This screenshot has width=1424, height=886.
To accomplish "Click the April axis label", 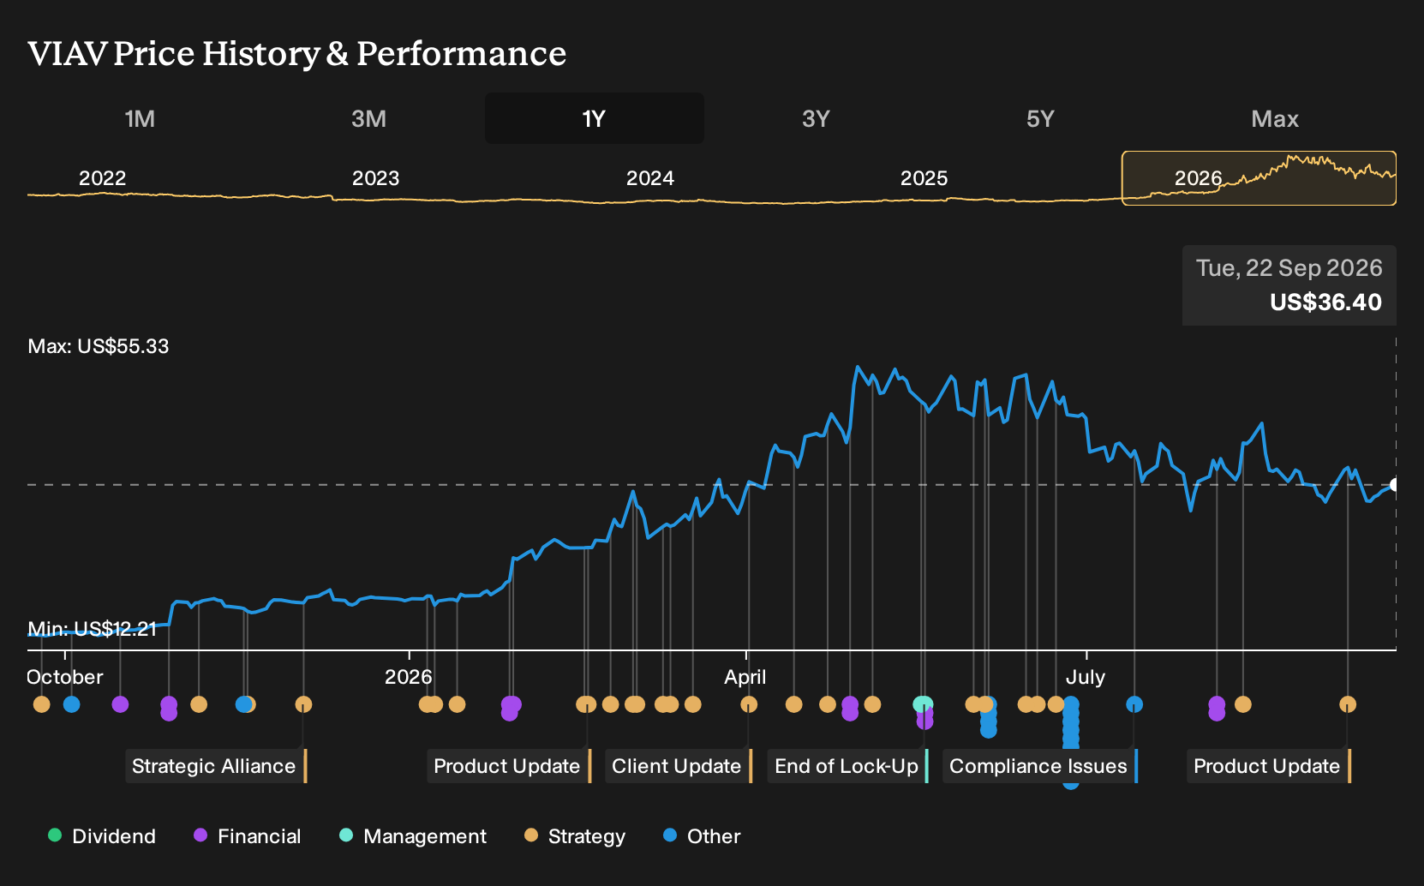I will [x=745, y=677].
